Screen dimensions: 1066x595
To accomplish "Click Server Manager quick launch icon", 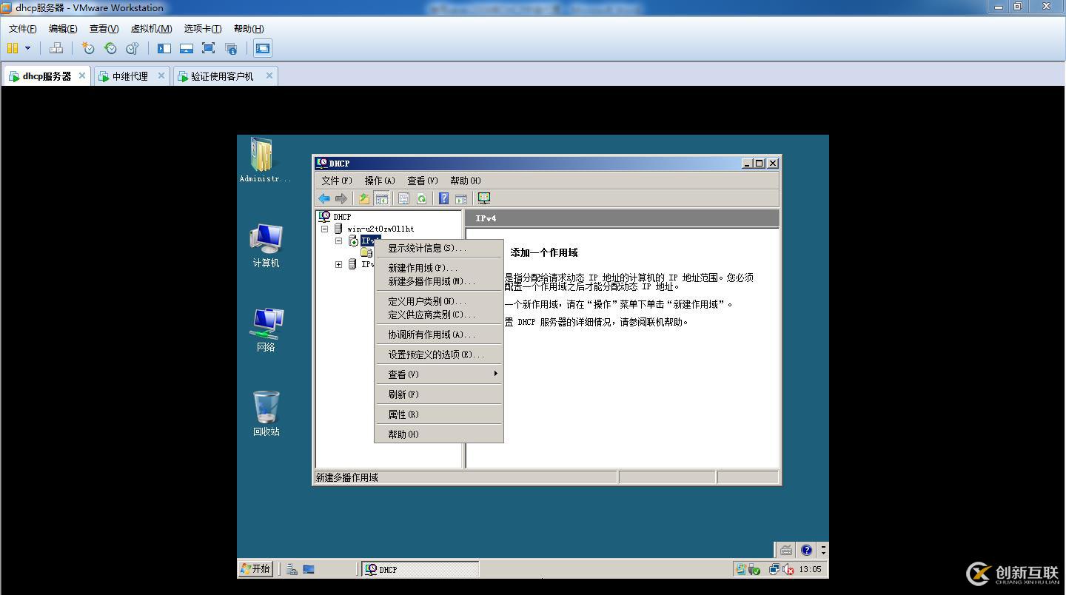I will tap(292, 569).
